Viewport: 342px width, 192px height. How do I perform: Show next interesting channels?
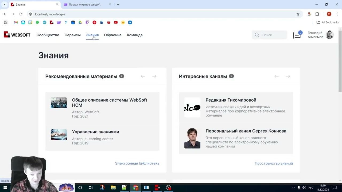coord(288,76)
